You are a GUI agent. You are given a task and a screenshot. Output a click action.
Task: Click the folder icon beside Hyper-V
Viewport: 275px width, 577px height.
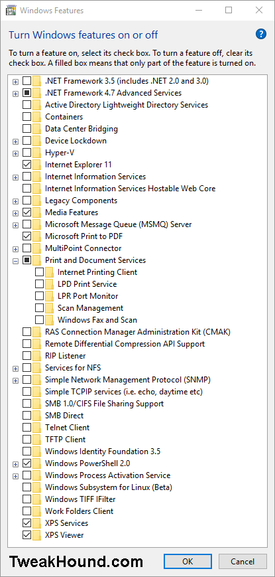[x=36, y=153]
